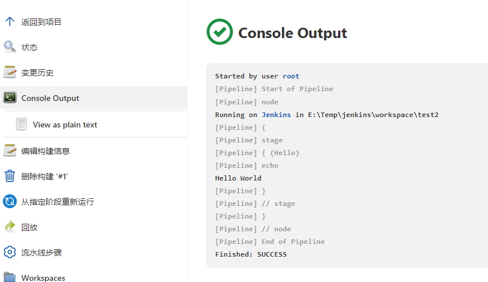Click the Hello World output line

pos(238,178)
